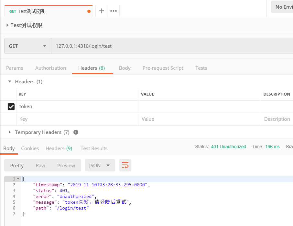This screenshot has height=226, width=293.
Task: Click the ellipsis icon next to the new tab button
Action: (114, 11)
